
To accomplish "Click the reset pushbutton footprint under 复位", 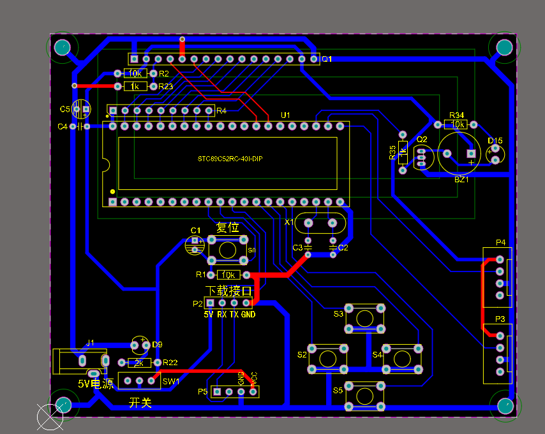I will tap(228, 250).
